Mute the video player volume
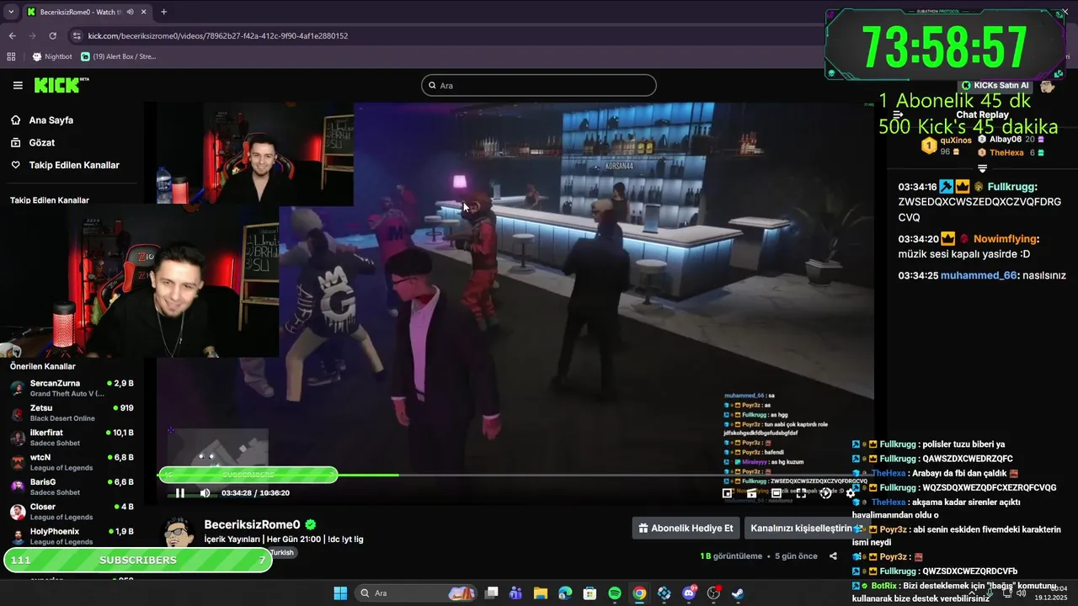The image size is (1078, 606). tap(205, 493)
